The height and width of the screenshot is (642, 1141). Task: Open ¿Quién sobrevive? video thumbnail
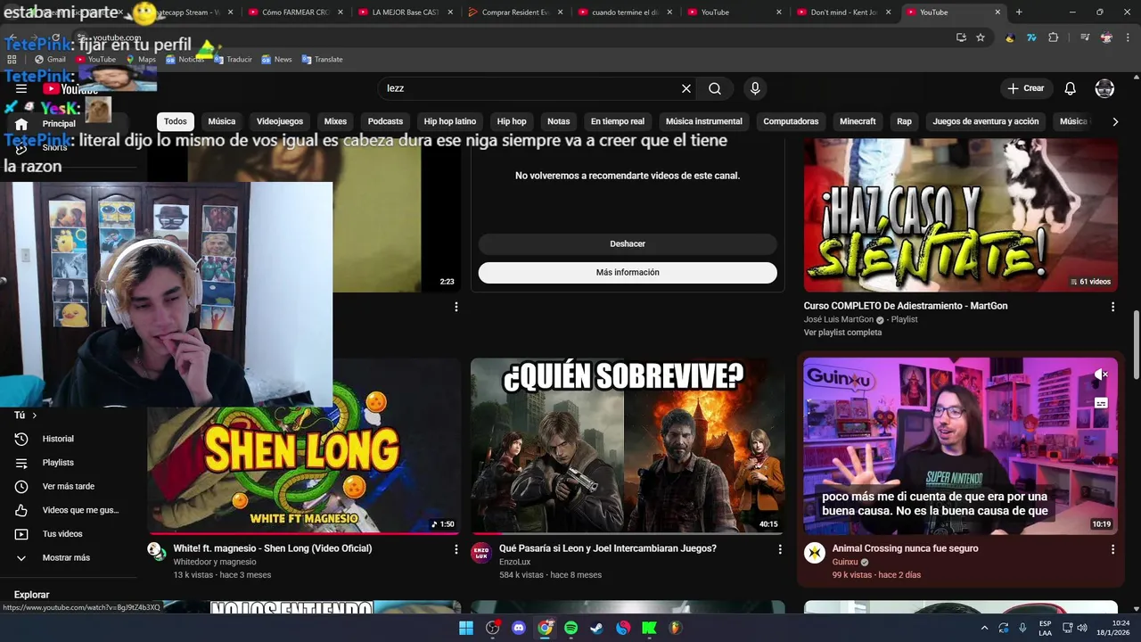pos(628,446)
